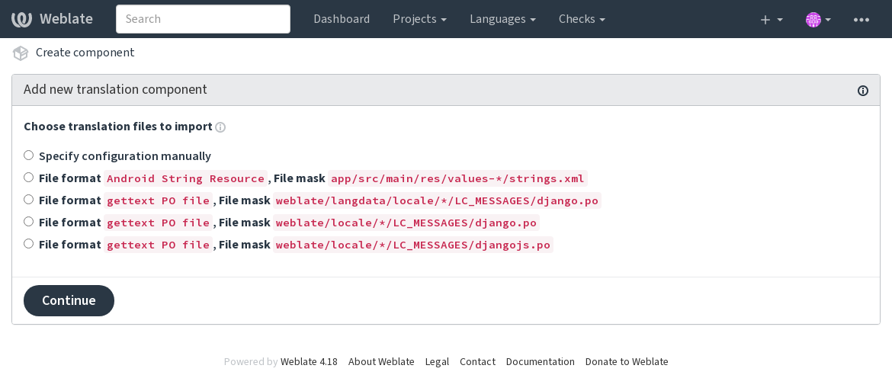This screenshot has height=391, width=892.
Task: Click the panel documentation info icon
Action: click(863, 91)
